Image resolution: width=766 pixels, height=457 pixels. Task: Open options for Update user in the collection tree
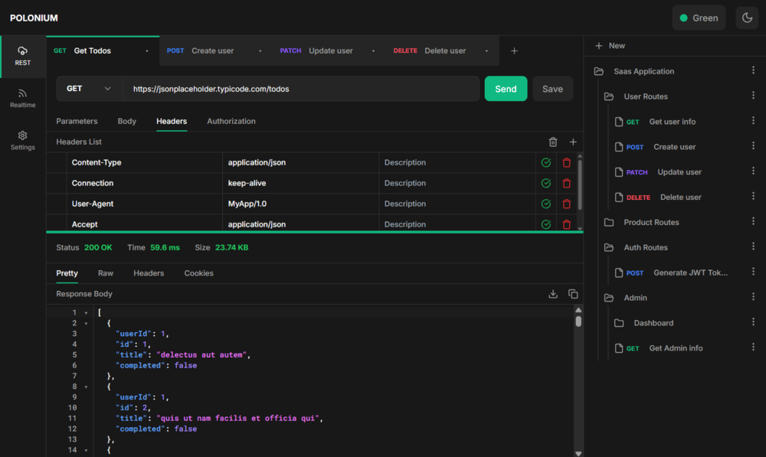click(753, 171)
